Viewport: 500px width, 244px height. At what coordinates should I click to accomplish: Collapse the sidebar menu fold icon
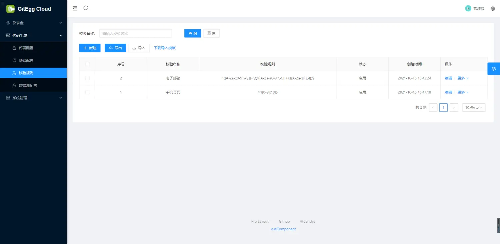[x=75, y=8]
